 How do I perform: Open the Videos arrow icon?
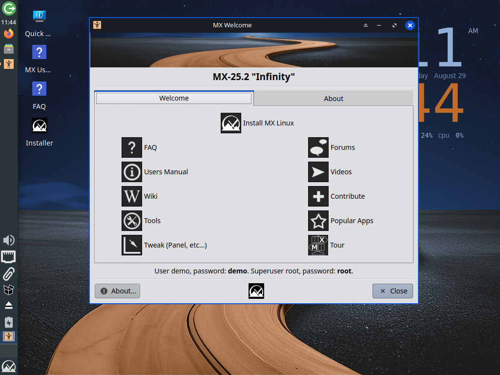[318, 172]
